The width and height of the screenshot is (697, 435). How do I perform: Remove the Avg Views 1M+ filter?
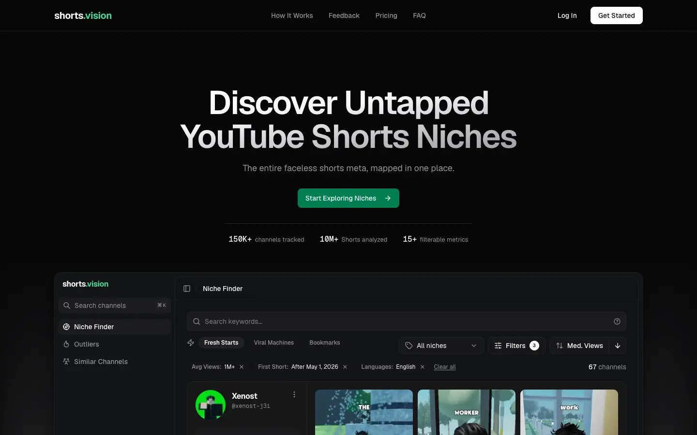(x=242, y=367)
